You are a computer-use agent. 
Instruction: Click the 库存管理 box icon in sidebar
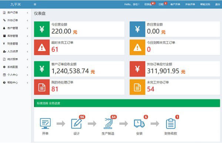point(4,36)
